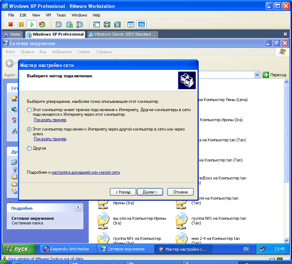The width and height of the screenshot is (292, 264).
Task: Close the VMware tab with the X icon
Action: pyautogui.click(x=285, y=34)
